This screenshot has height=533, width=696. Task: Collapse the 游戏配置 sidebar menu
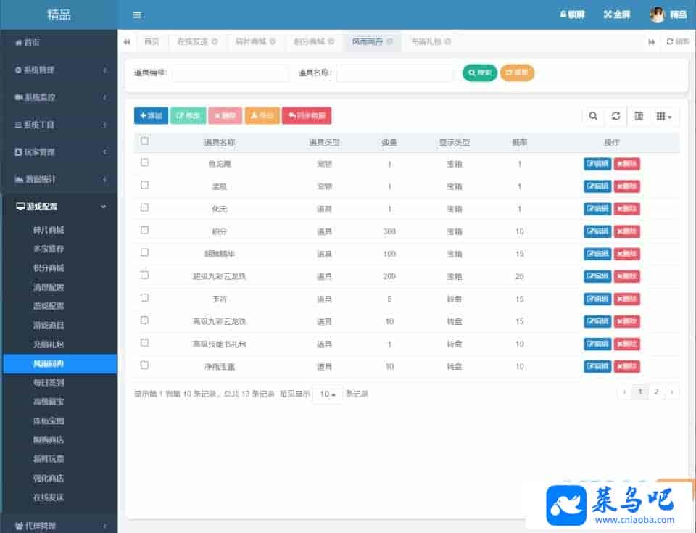60,207
